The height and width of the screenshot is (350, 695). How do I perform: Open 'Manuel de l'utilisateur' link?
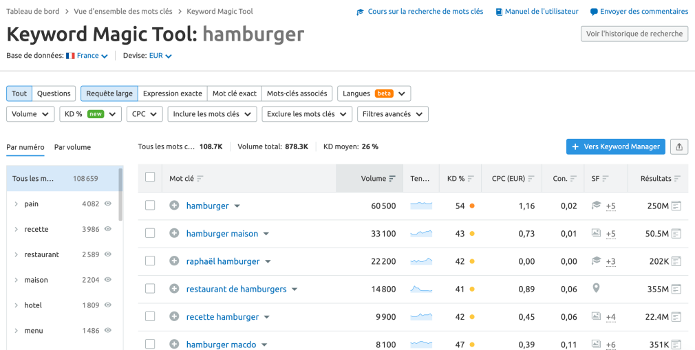[x=537, y=12]
